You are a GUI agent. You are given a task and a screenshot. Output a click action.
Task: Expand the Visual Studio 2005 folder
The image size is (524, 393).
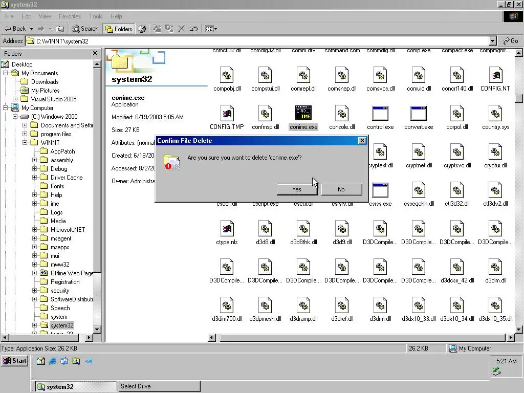coord(15,99)
